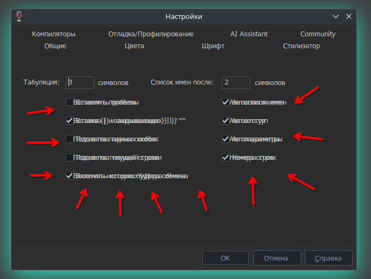
Task: Disable clipboard history (буфера обмена) checkbox
Action: pyautogui.click(x=69, y=176)
